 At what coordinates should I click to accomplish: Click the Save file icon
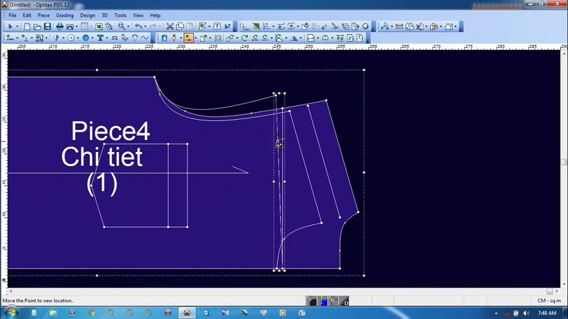47,26
